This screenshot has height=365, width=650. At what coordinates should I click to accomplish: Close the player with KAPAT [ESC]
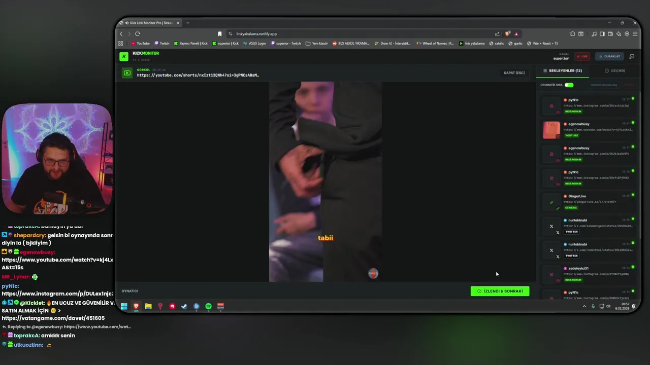(514, 72)
